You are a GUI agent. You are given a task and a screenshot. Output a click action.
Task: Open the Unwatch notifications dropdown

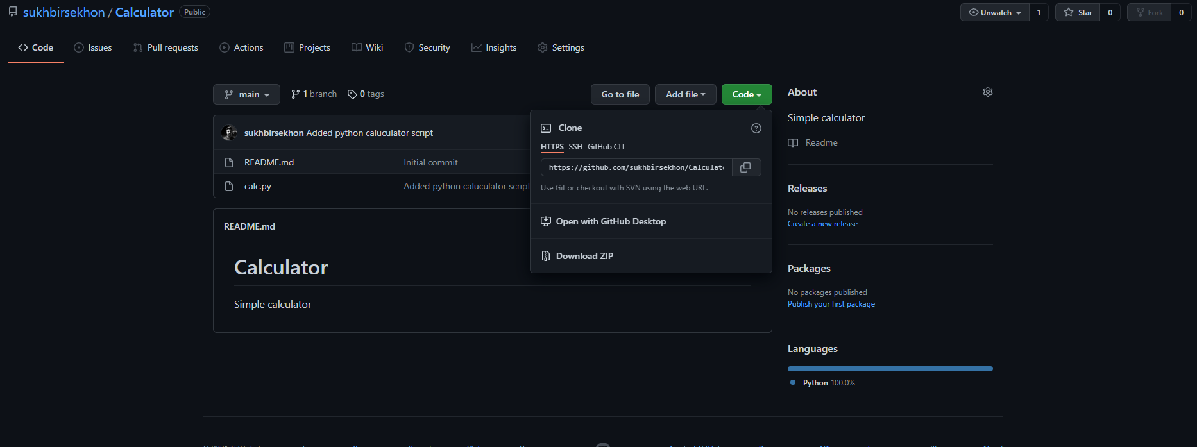pyautogui.click(x=995, y=12)
